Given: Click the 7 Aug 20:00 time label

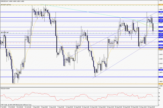Looking at the screenshot, I should tap(61, 107).
